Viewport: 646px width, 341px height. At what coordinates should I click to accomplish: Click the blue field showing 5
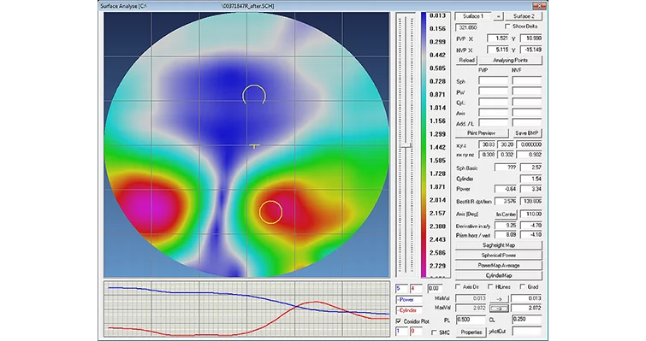tap(401, 289)
